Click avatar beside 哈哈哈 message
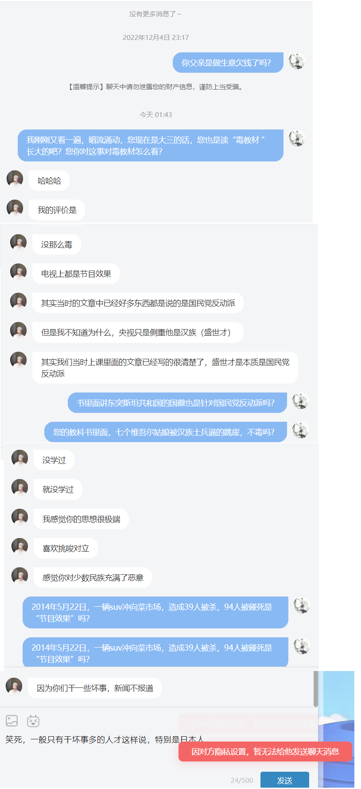This screenshot has height=789, width=361. (x=15, y=179)
